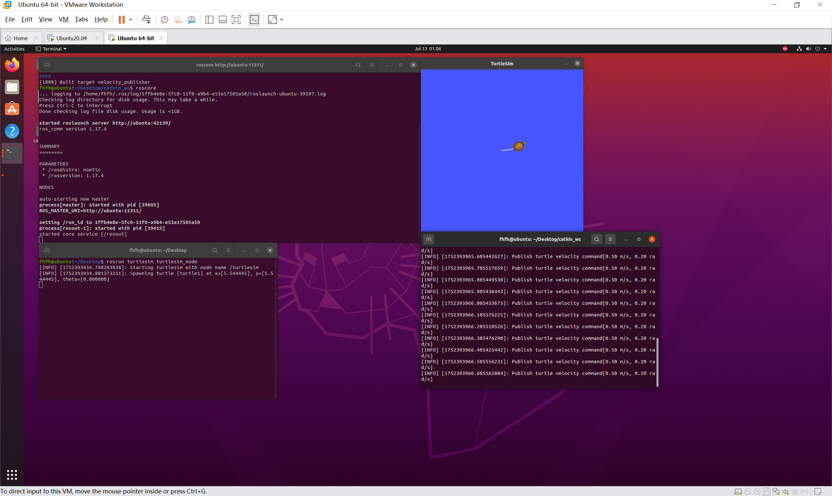
Task: Expand the pause button dropdown arrow
Action: (x=131, y=20)
